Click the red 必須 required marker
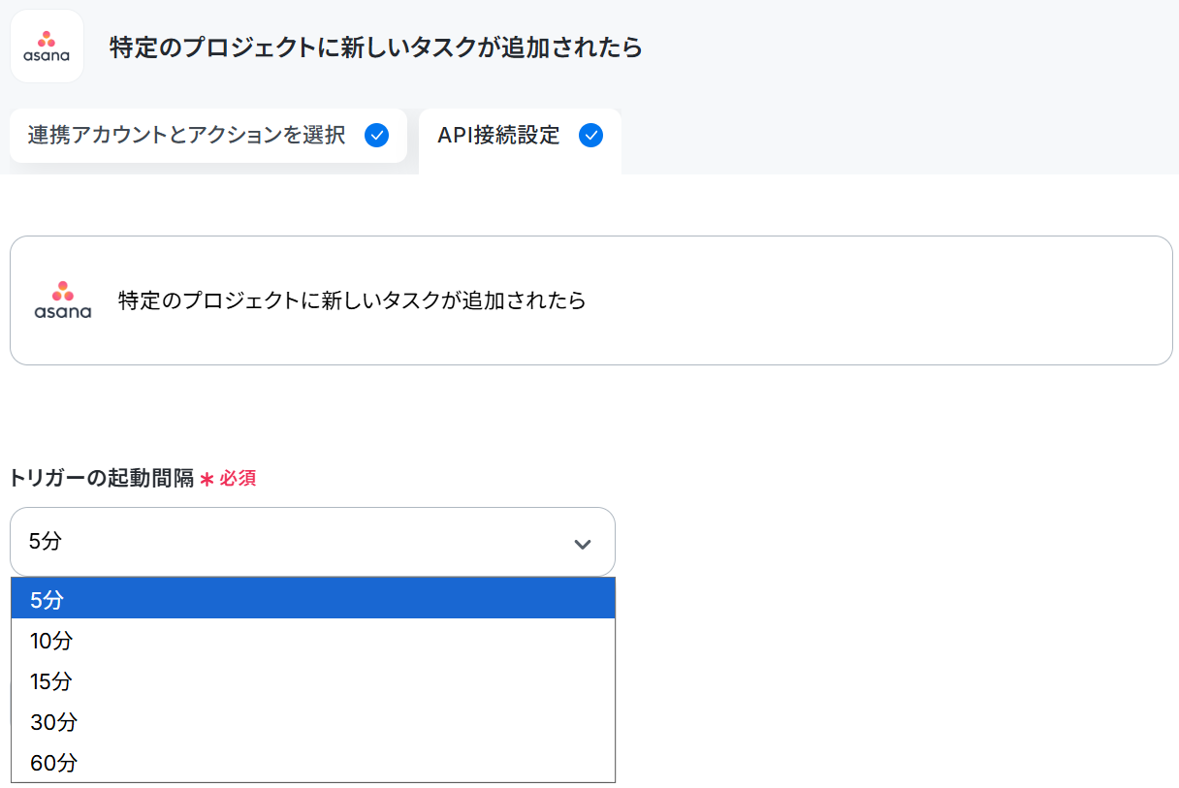This screenshot has width=1179, height=788. pos(238,478)
